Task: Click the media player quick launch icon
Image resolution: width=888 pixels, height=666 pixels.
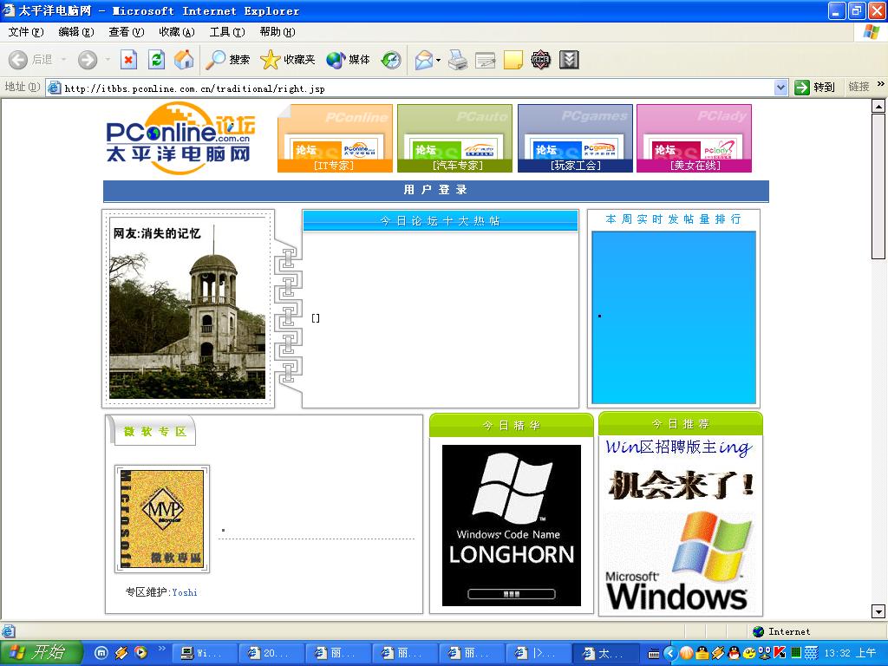Action: click(x=140, y=653)
